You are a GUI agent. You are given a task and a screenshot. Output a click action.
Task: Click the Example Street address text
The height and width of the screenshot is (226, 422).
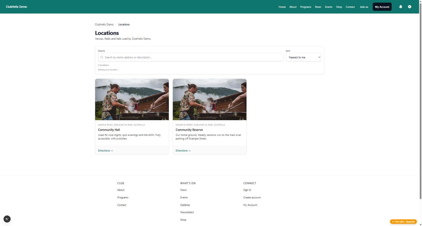click(x=200, y=125)
